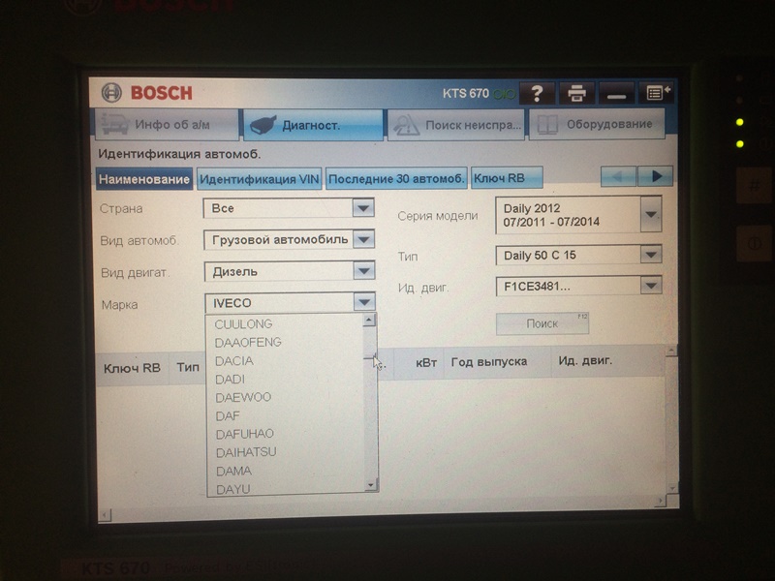Viewport: 775px width, 581px height.
Task: Open Последние 30 автомоб. sub-tab
Action: [x=396, y=179]
